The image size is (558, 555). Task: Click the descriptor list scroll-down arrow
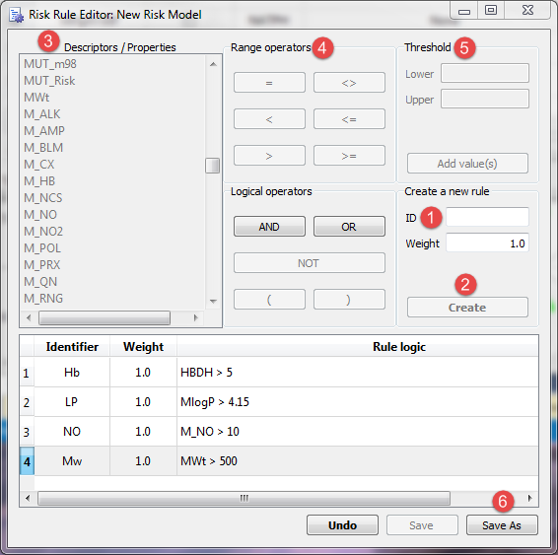(x=213, y=302)
